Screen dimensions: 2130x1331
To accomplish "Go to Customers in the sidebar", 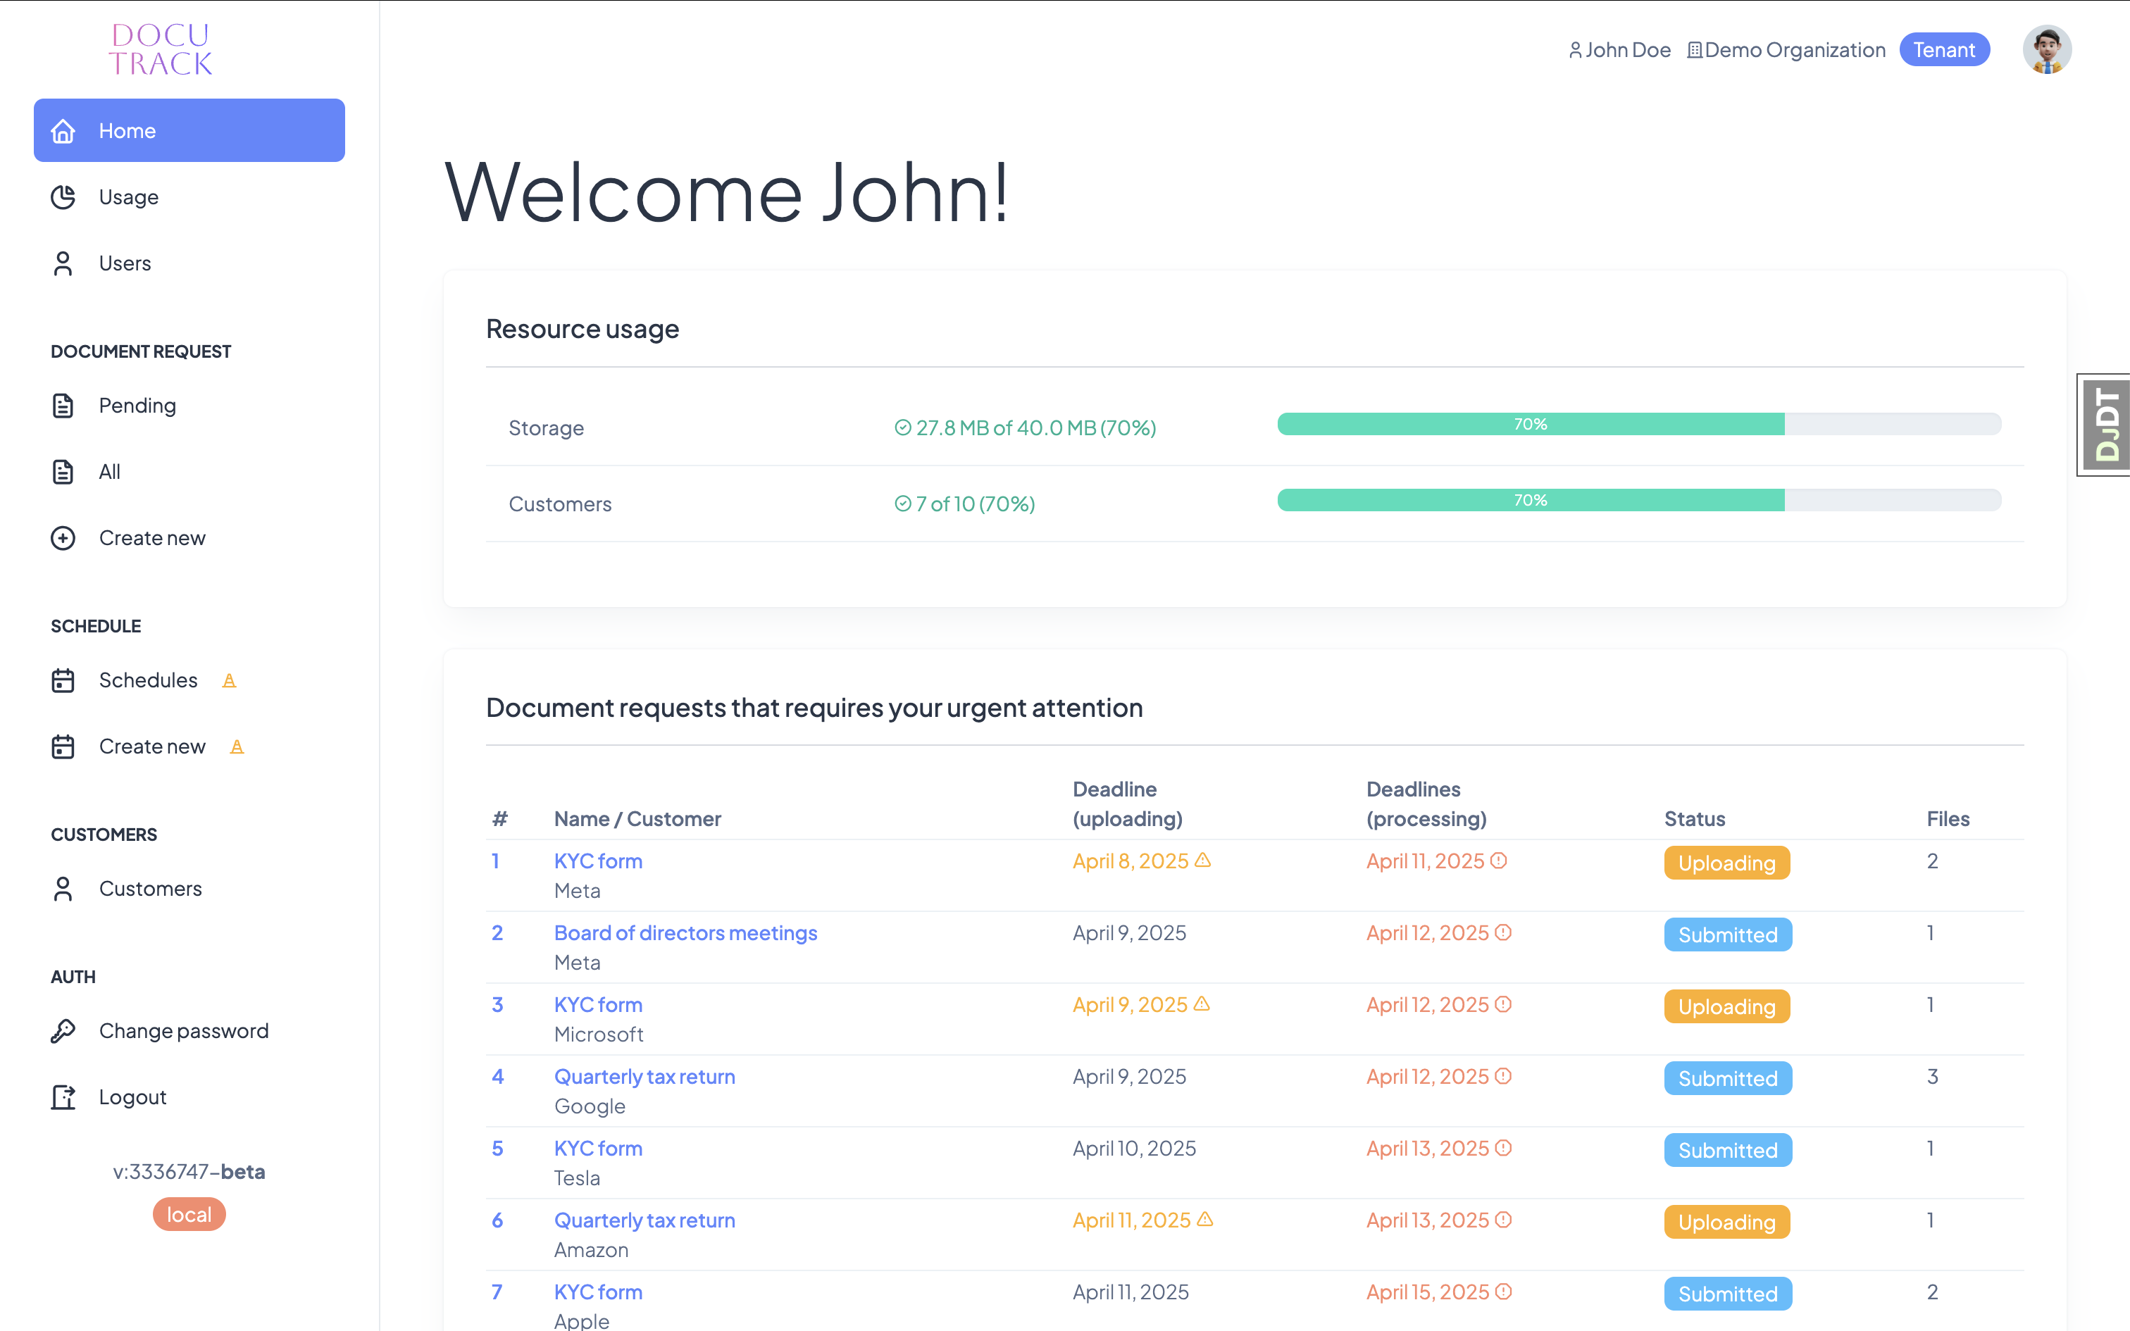I will (149, 888).
